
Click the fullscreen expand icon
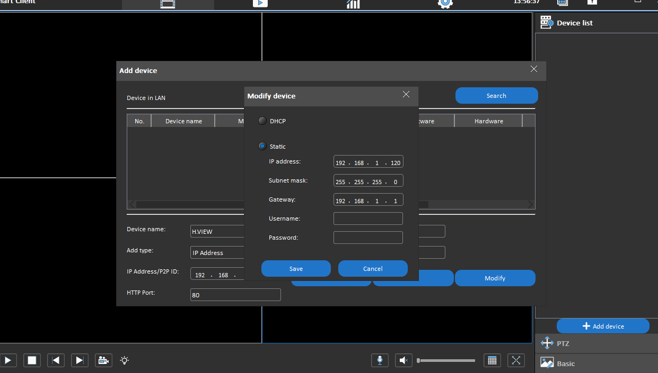pyautogui.click(x=516, y=360)
